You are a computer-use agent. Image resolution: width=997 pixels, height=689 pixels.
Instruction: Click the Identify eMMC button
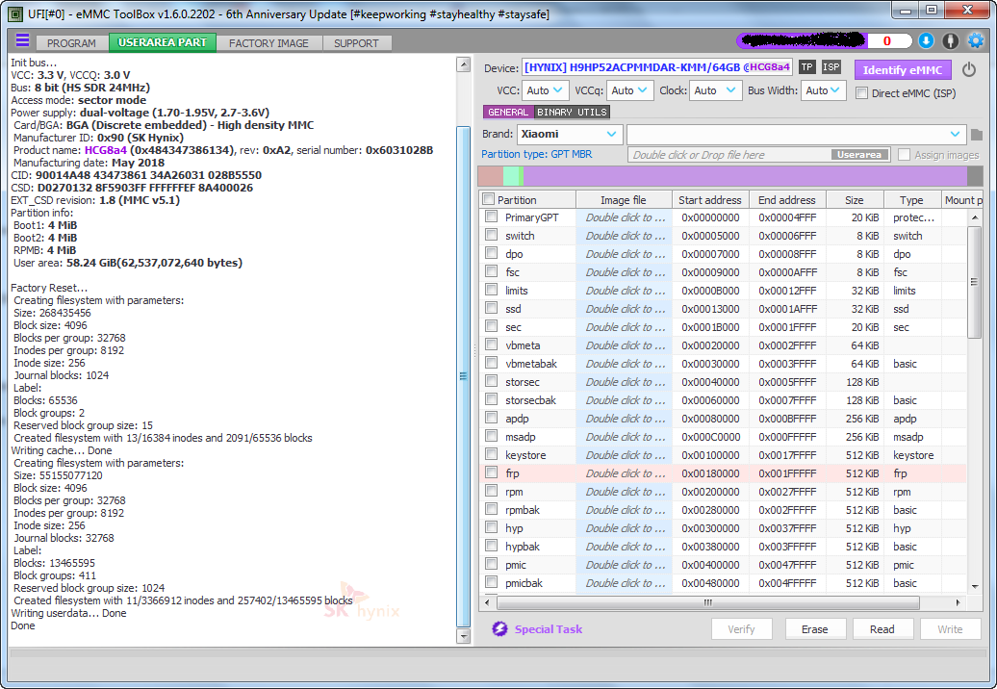[x=902, y=70]
